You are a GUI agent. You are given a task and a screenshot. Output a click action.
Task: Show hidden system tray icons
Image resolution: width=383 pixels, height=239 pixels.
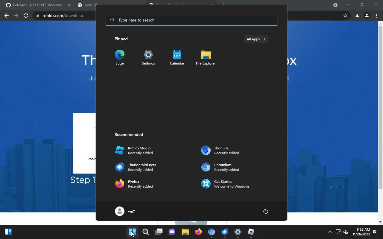click(x=330, y=232)
